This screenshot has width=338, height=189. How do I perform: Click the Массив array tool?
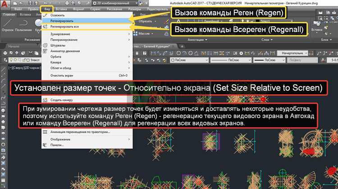142,34
